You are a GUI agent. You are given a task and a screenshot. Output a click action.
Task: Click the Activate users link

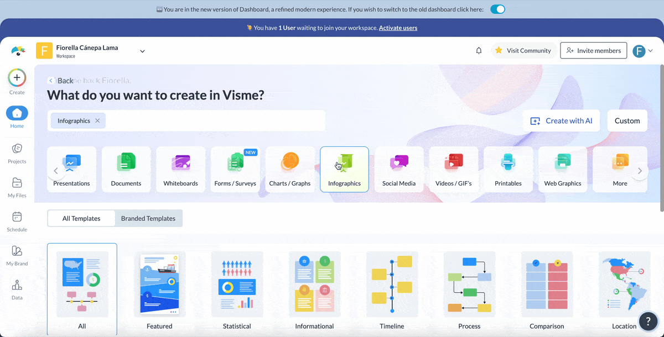point(398,28)
